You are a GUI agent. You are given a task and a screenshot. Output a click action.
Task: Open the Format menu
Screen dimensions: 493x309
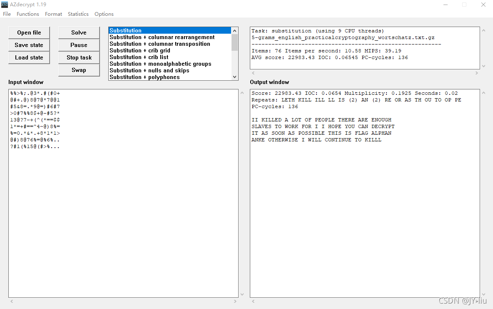[53, 14]
